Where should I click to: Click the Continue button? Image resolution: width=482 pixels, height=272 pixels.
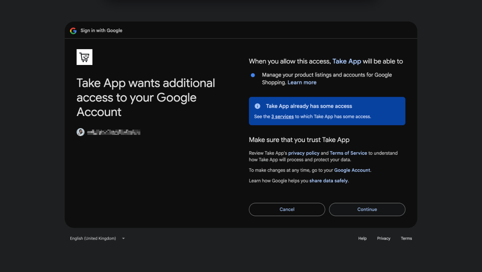(x=367, y=209)
